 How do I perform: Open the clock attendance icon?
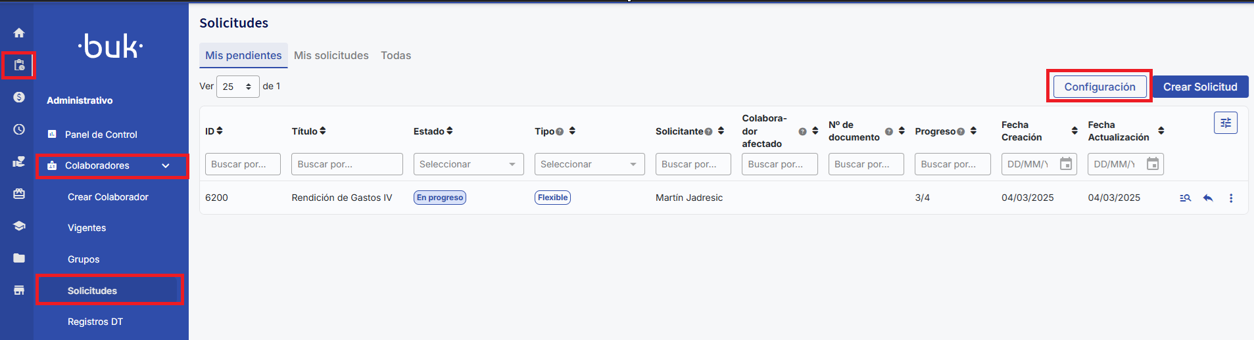pyautogui.click(x=19, y=129)
